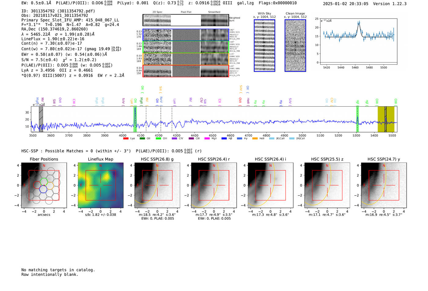Click the red fiber circle in Fiber Positions
The height and width of the screenshot is (291, 428).
(37, 185)
